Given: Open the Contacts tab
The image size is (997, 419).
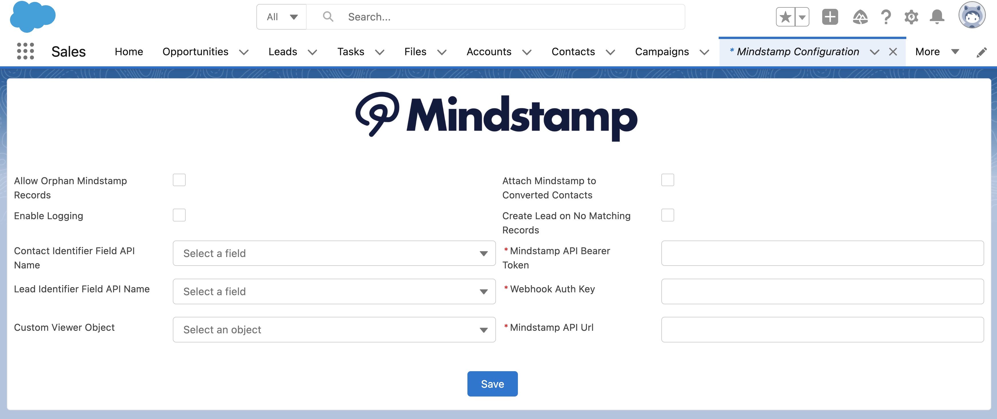Looking at the screenshot, I should pos(573,52).
